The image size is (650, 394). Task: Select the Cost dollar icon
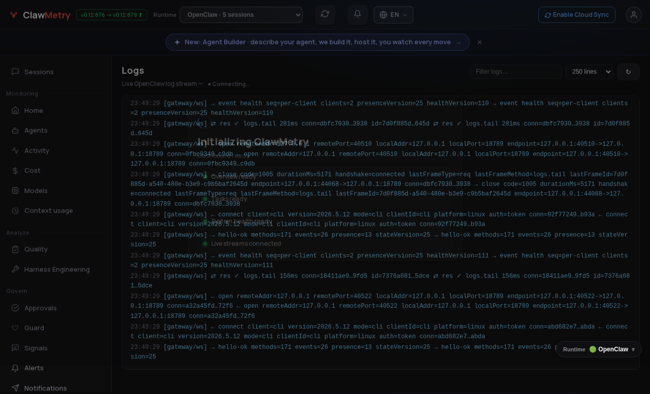[x=15, y=170]
